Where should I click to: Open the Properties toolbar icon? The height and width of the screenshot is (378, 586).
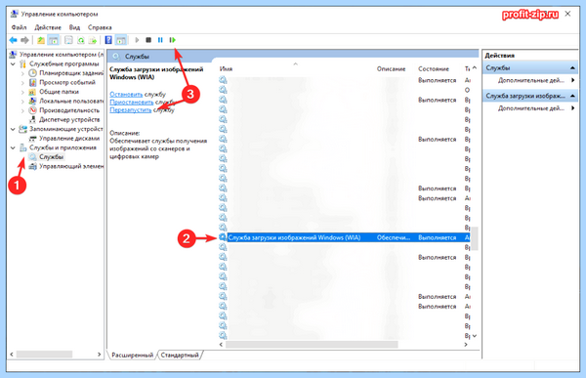[68, 40]
